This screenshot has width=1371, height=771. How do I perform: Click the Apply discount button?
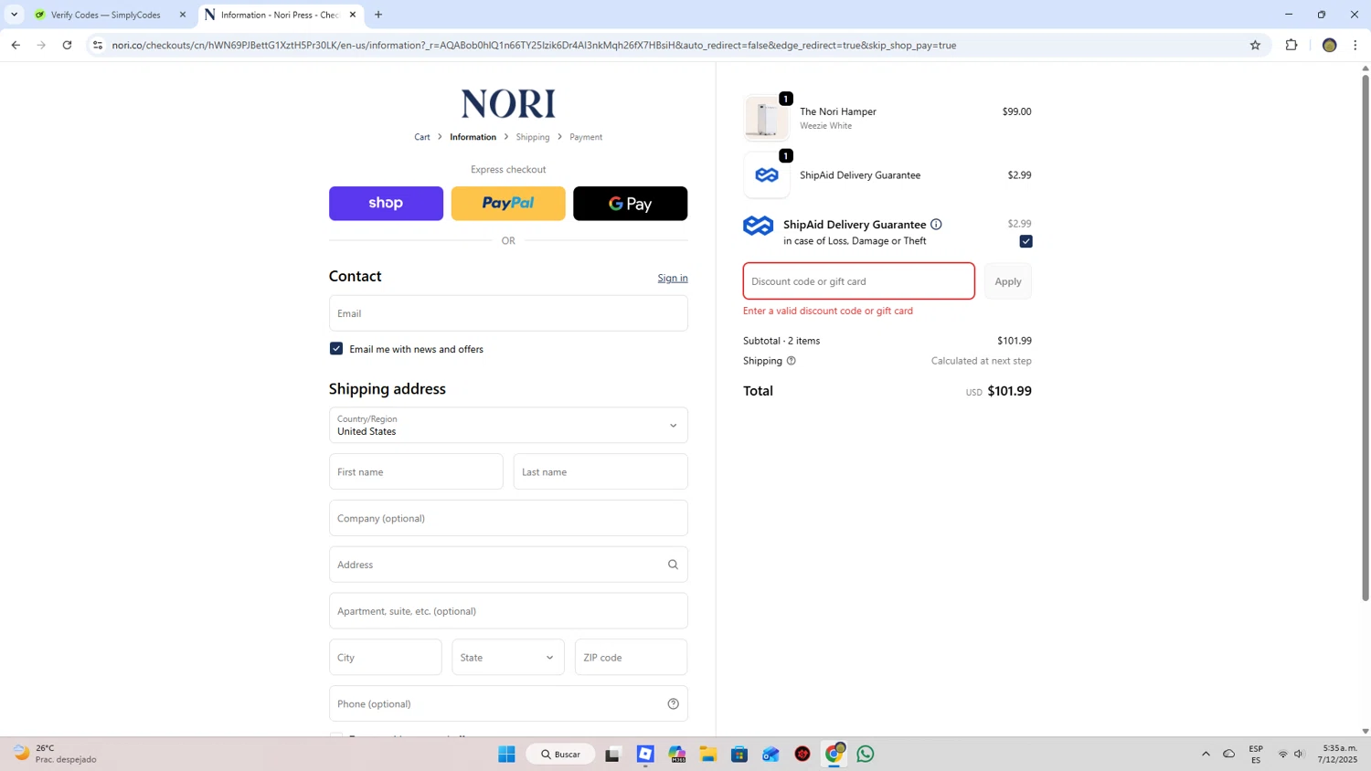1008,281
